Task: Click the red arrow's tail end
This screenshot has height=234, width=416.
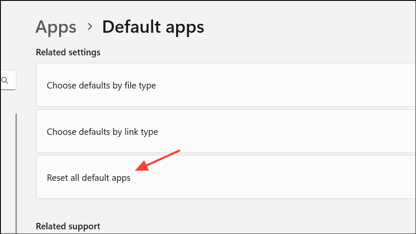Action: click(180, 150)
